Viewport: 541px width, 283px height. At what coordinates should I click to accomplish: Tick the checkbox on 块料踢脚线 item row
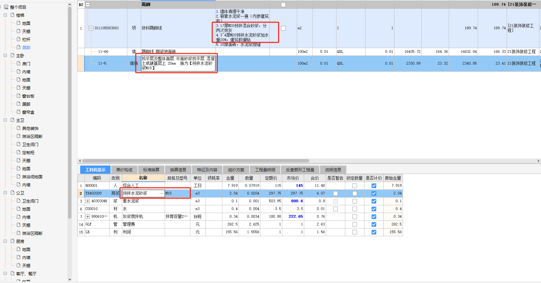(x=283, y=28)
